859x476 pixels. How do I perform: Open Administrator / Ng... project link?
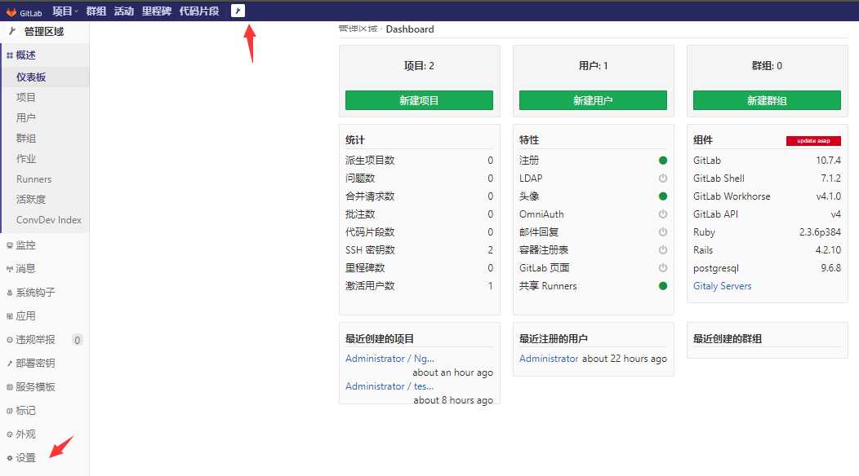click(x=389, y=359)
